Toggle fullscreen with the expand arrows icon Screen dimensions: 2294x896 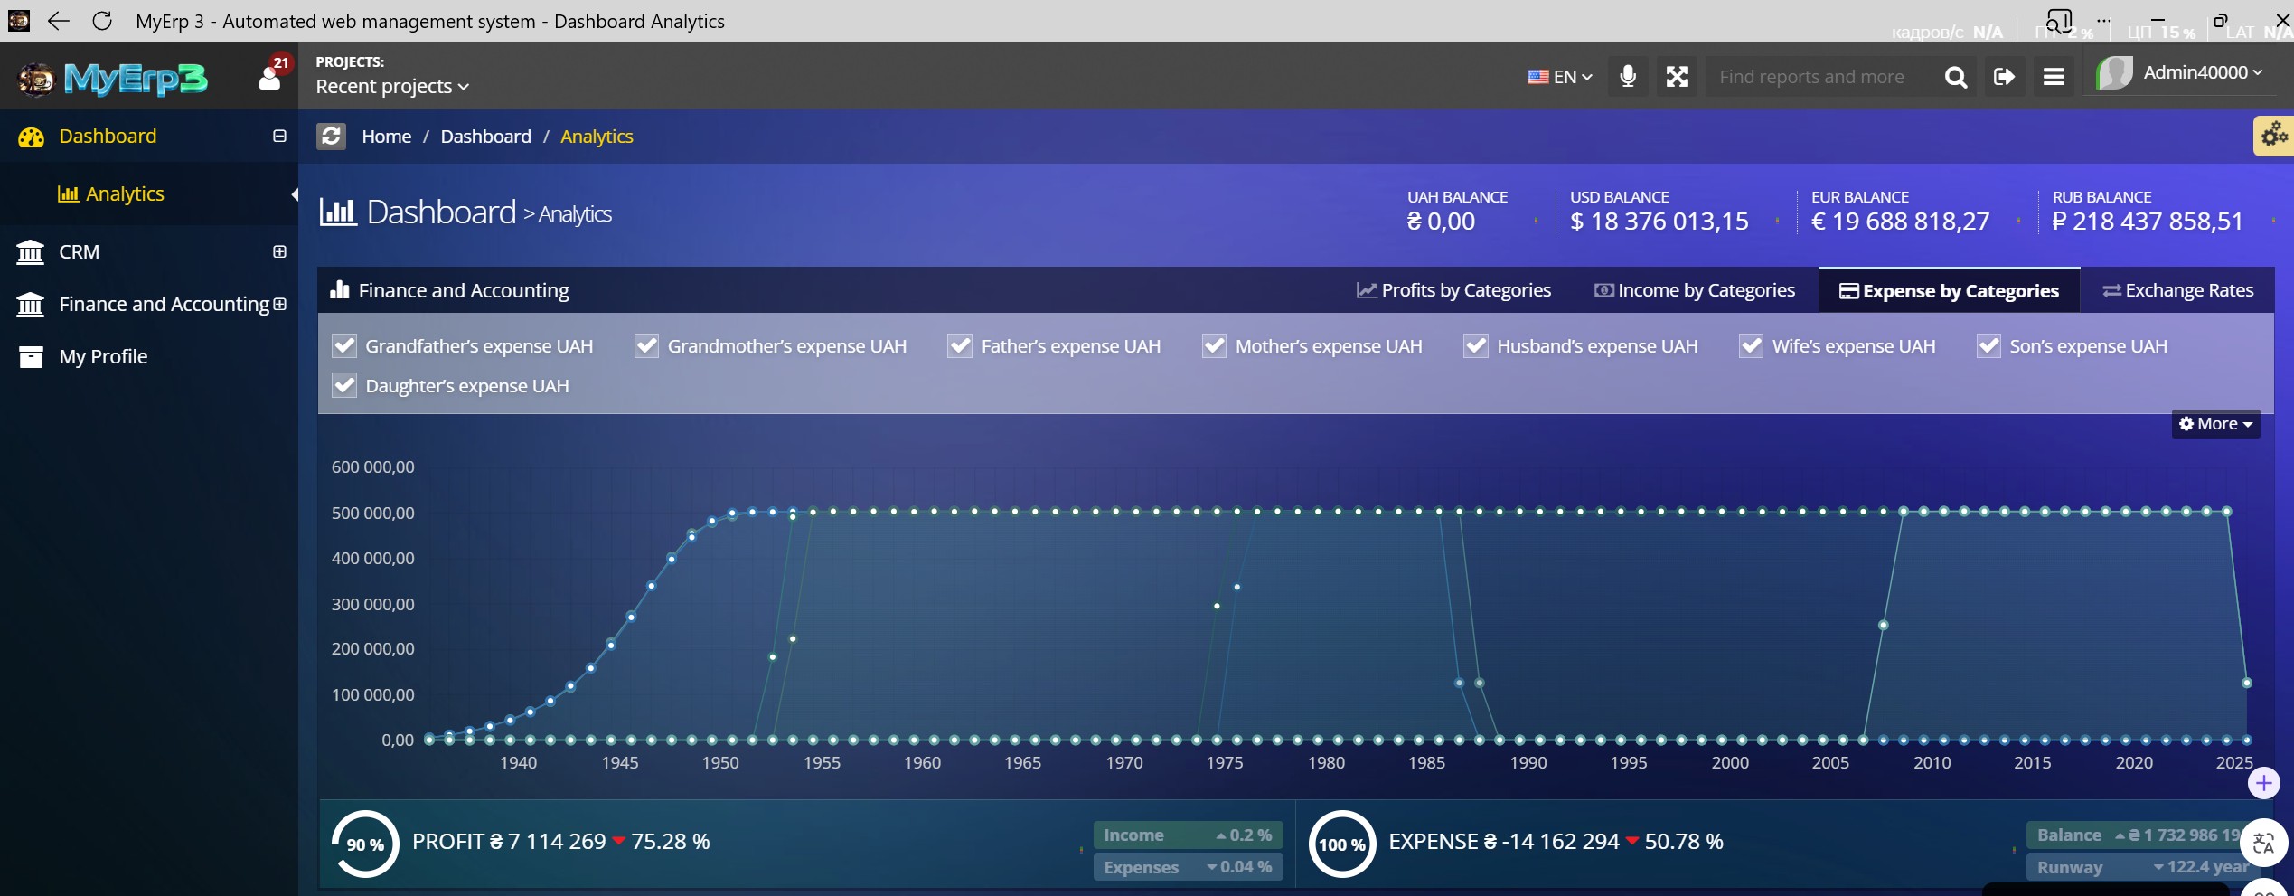pos(1678,77)
